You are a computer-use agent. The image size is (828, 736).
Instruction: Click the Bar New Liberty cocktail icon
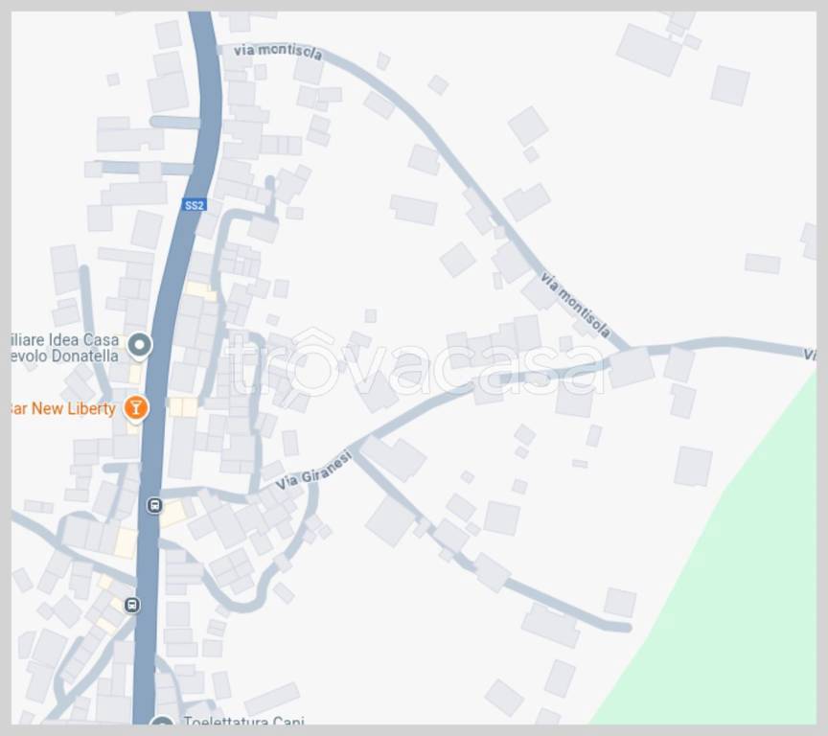click(136, 408)
